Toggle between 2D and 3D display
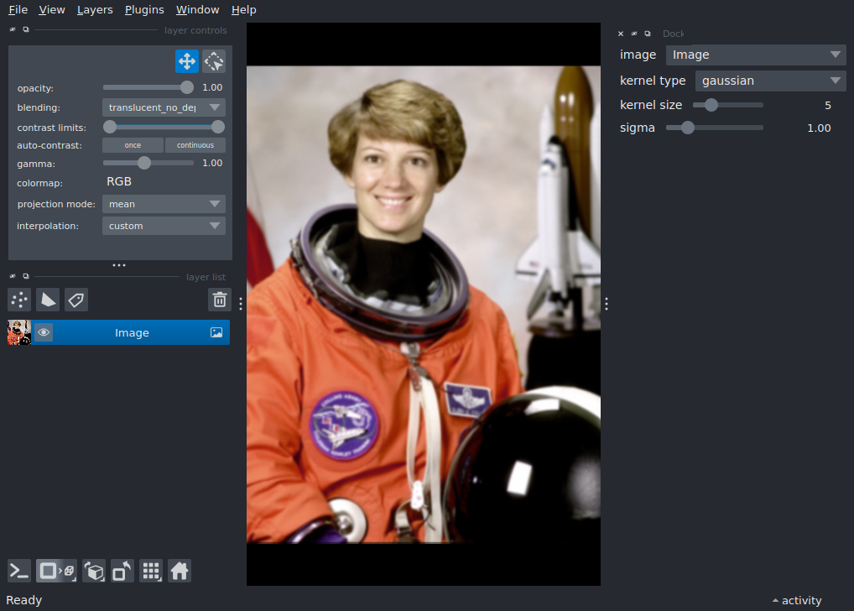 pos(56,571)
